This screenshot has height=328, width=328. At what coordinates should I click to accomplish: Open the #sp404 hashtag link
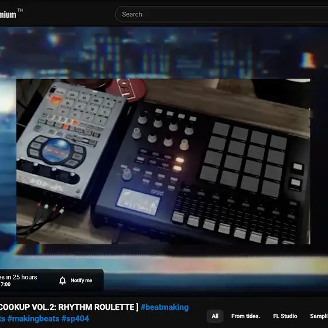tap(76, 319)
